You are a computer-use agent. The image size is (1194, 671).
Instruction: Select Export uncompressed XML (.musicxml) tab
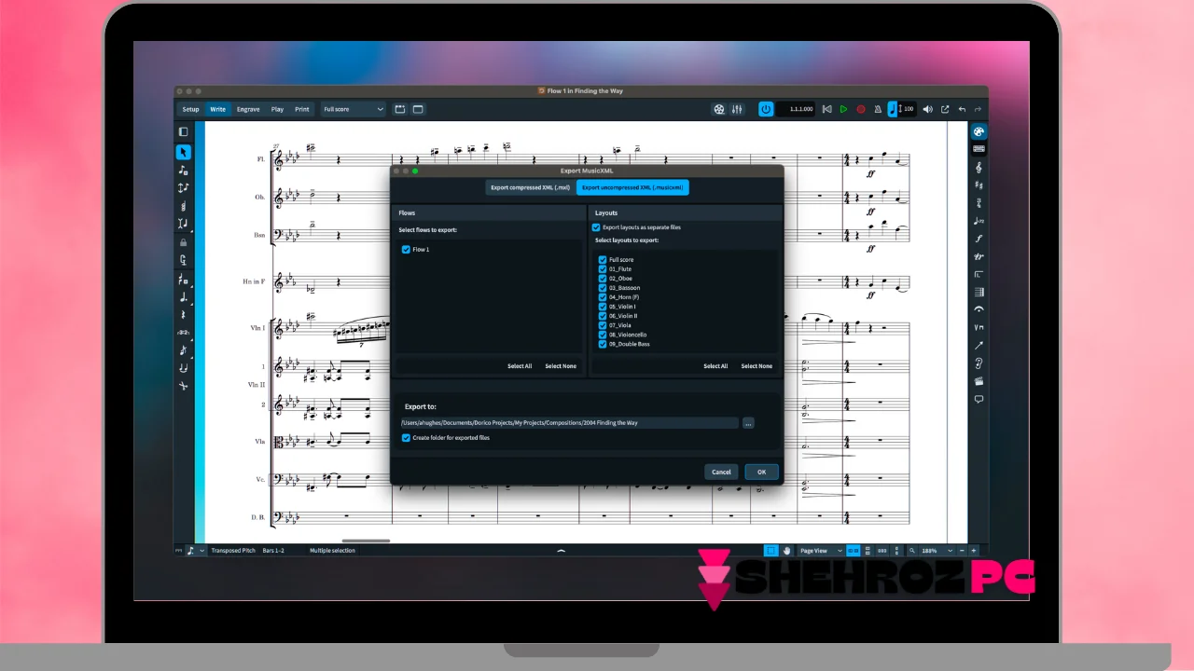tap(632, 187)
